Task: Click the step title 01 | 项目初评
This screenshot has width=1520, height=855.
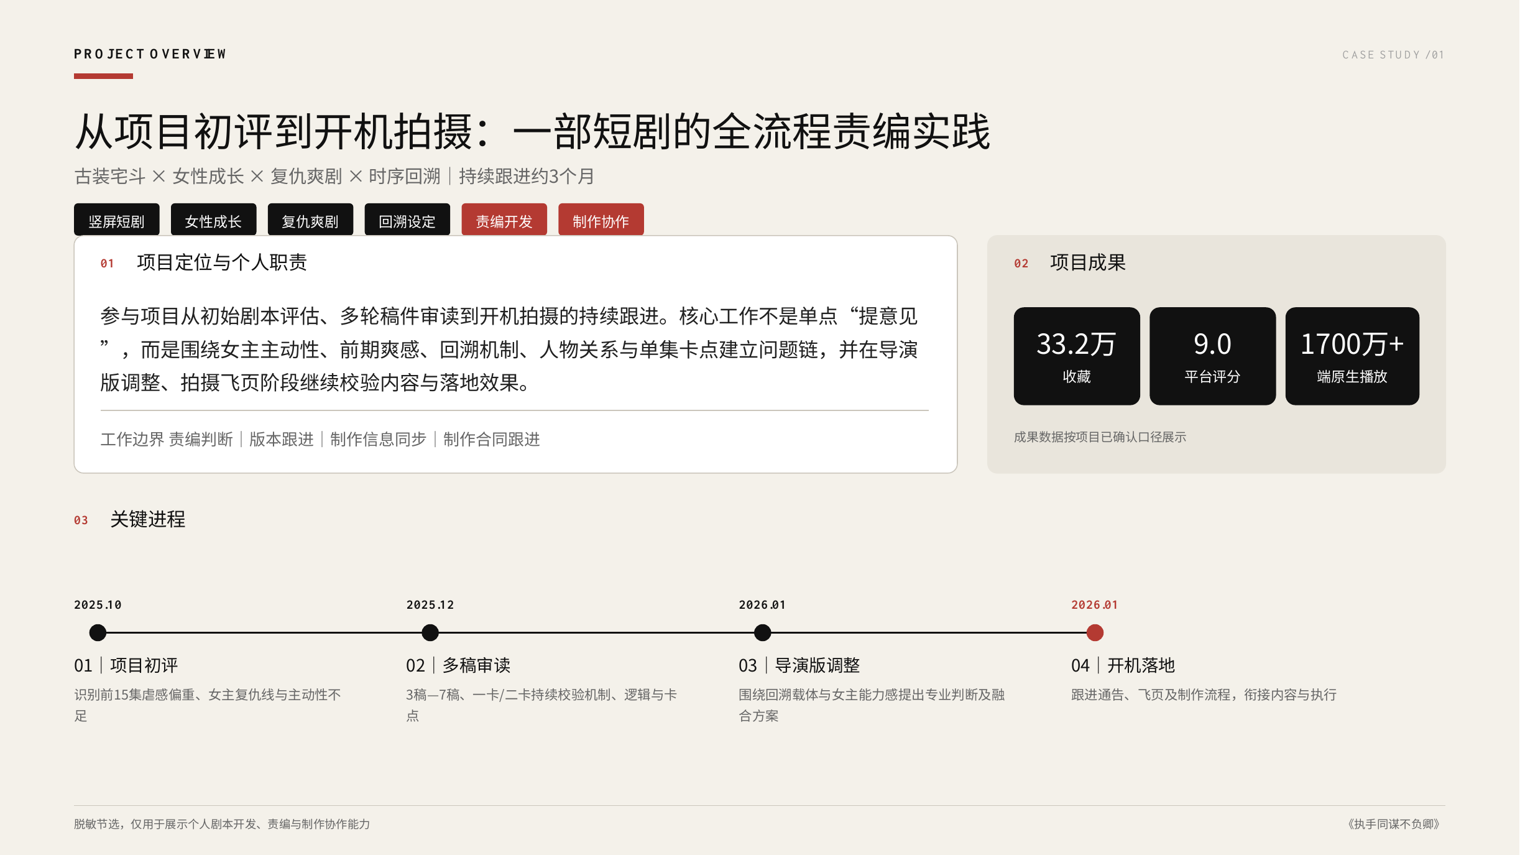Action: tap(126, 665)
